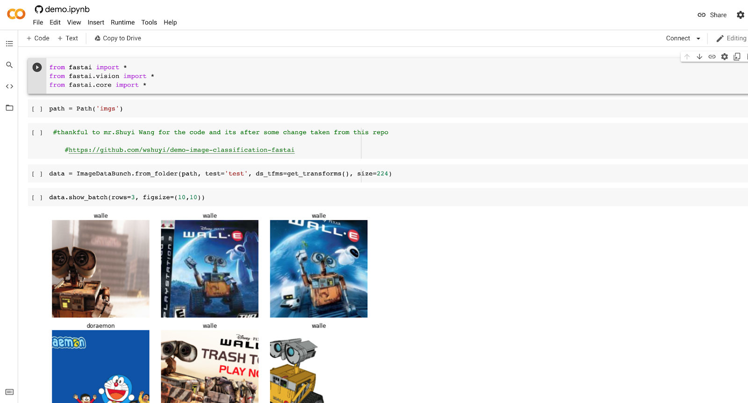
Task: Open the GitHub demo-image-classification-fastai link
Action: 181,150
